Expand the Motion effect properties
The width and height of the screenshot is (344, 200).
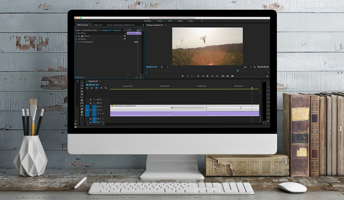click(76, 36)
